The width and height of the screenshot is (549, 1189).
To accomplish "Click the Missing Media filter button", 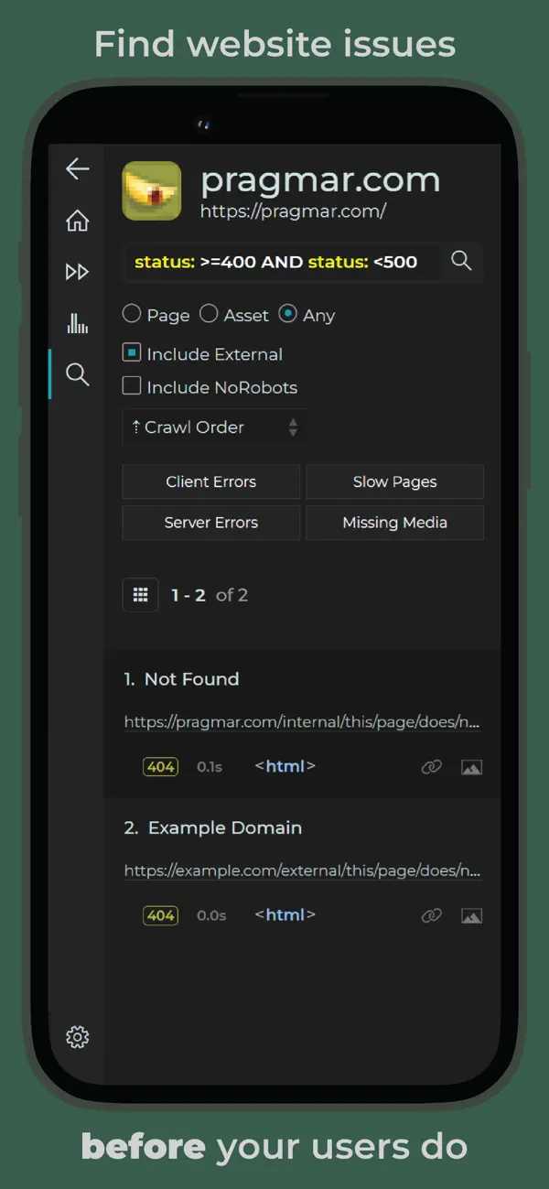I will pyautogui.click(x=395, y=523).
